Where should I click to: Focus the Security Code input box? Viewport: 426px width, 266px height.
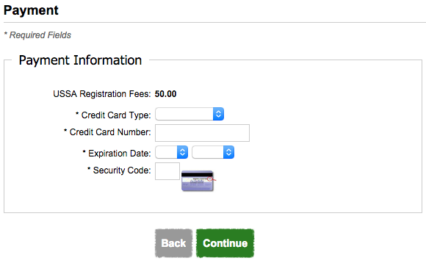point(167,171)
